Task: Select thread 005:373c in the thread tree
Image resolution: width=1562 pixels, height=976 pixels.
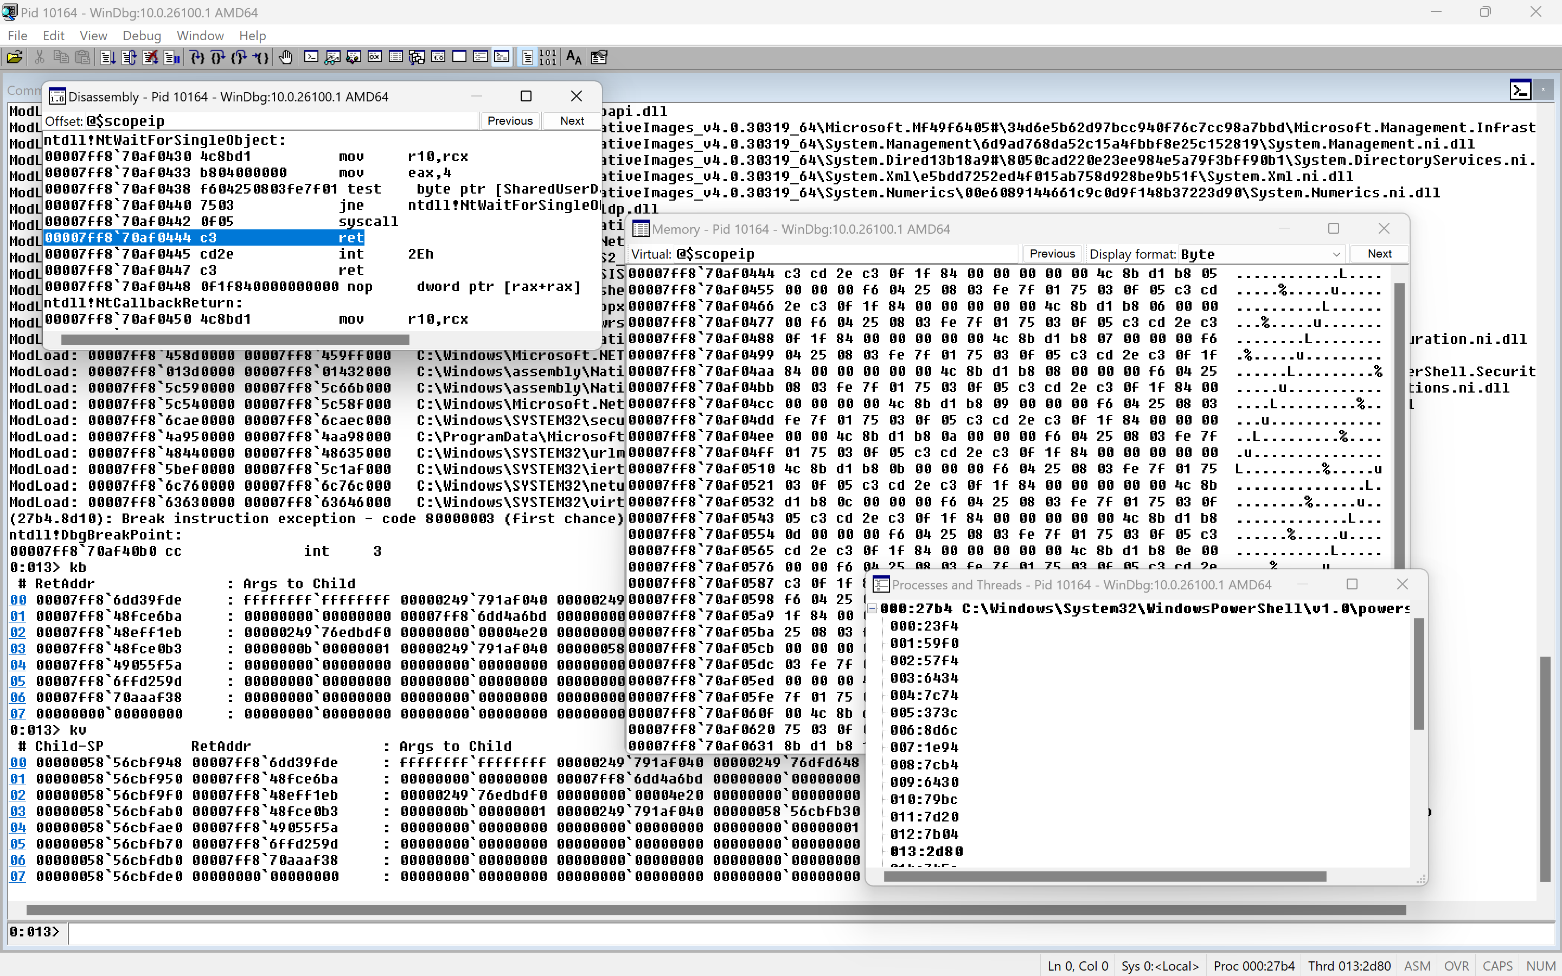Action: point(924,712)
